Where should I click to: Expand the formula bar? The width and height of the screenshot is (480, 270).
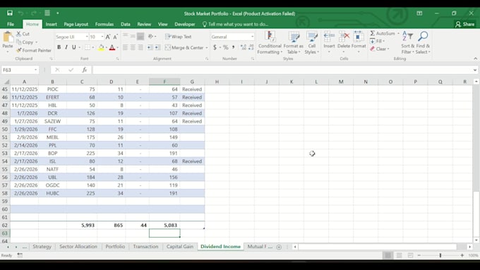pos(475,70)
